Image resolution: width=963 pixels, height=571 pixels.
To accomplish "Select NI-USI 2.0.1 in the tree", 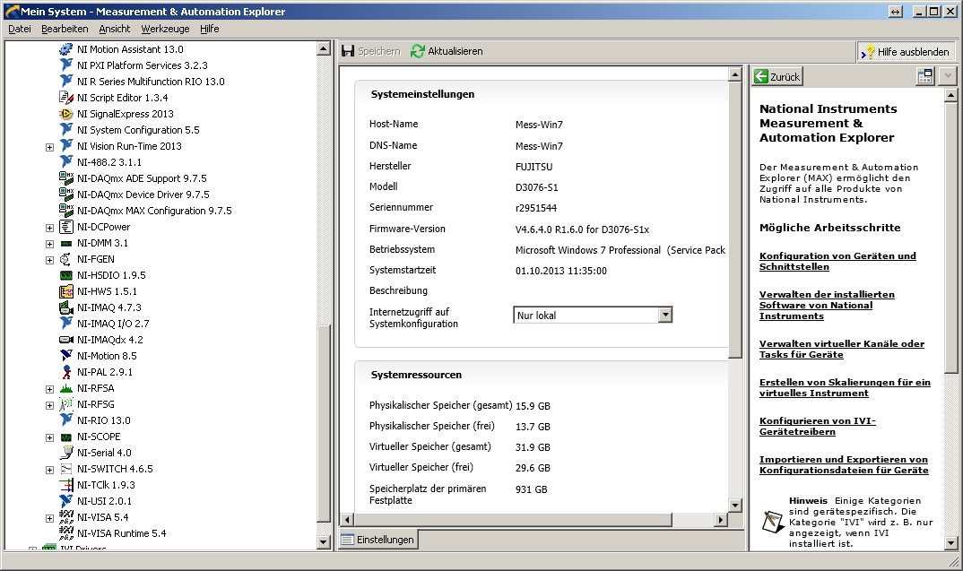I will pyautogui.click(x=104, y=501).
